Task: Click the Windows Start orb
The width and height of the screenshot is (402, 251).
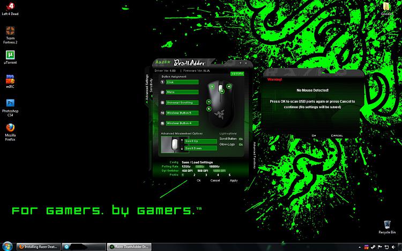Action: pyautogui.click(x=7, y=246)
